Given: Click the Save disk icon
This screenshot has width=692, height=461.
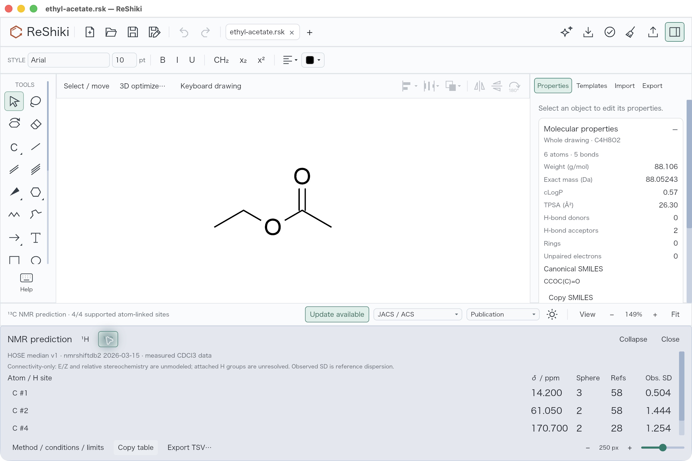Looking at the screenshot, I should coord(133,32).
